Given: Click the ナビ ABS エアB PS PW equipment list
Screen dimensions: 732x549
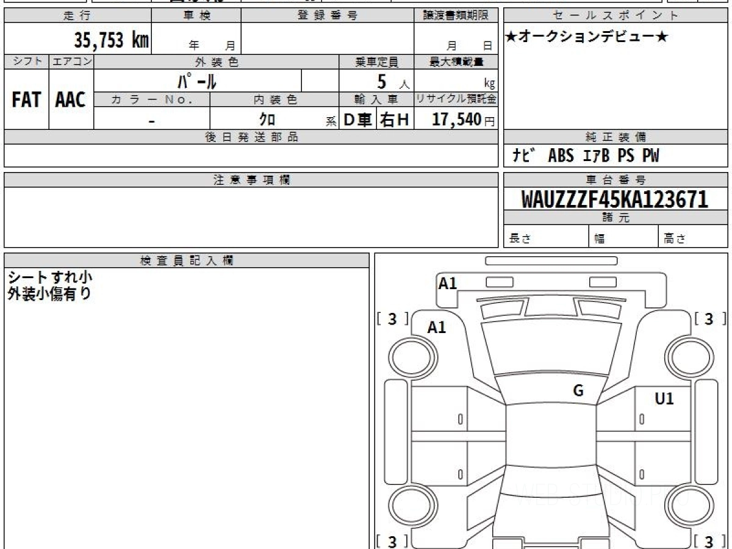Looking at the screenshot, I should (586, 156).
